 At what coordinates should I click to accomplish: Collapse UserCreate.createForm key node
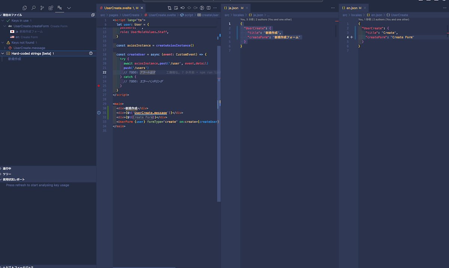tap(5, 26)
